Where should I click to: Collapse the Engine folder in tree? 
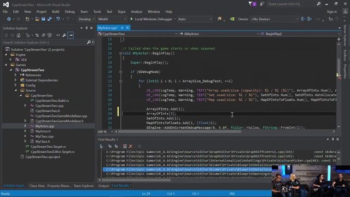point(6,55)
